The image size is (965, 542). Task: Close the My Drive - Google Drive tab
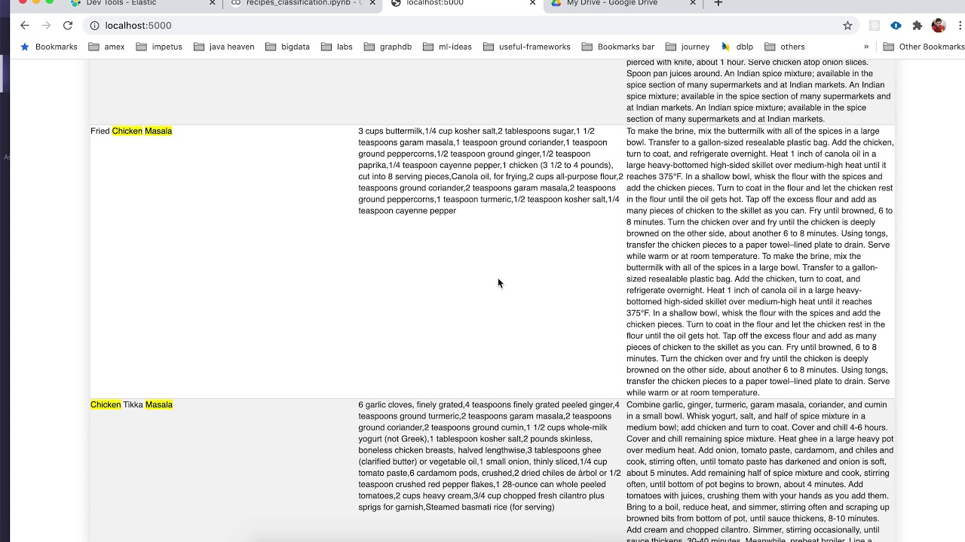[693, 3]
